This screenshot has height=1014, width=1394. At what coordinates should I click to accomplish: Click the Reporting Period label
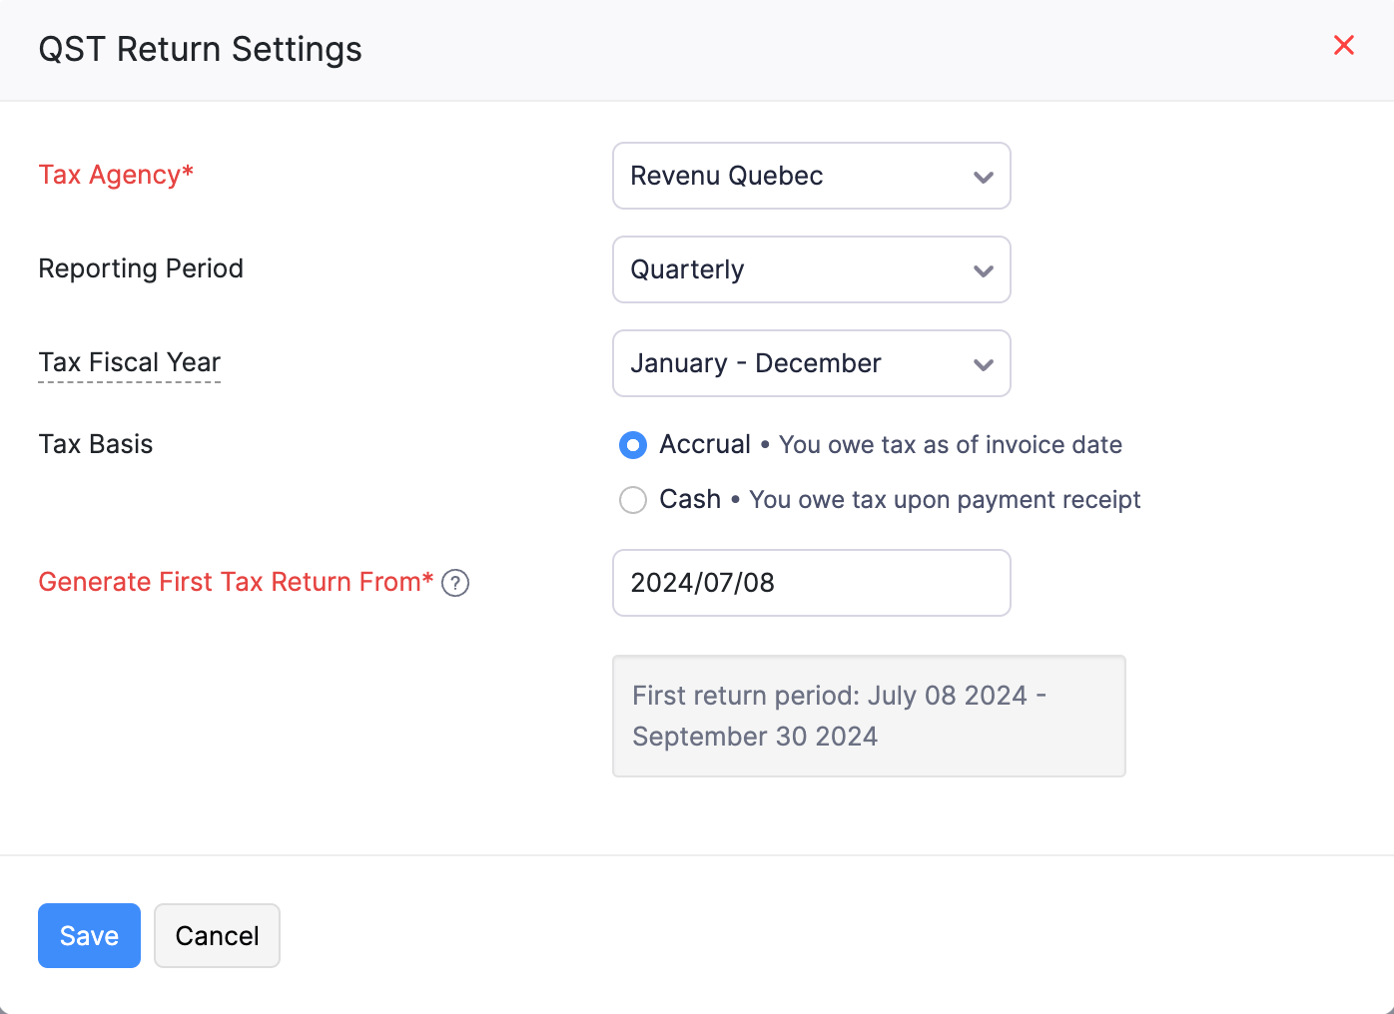pos(141,268)
